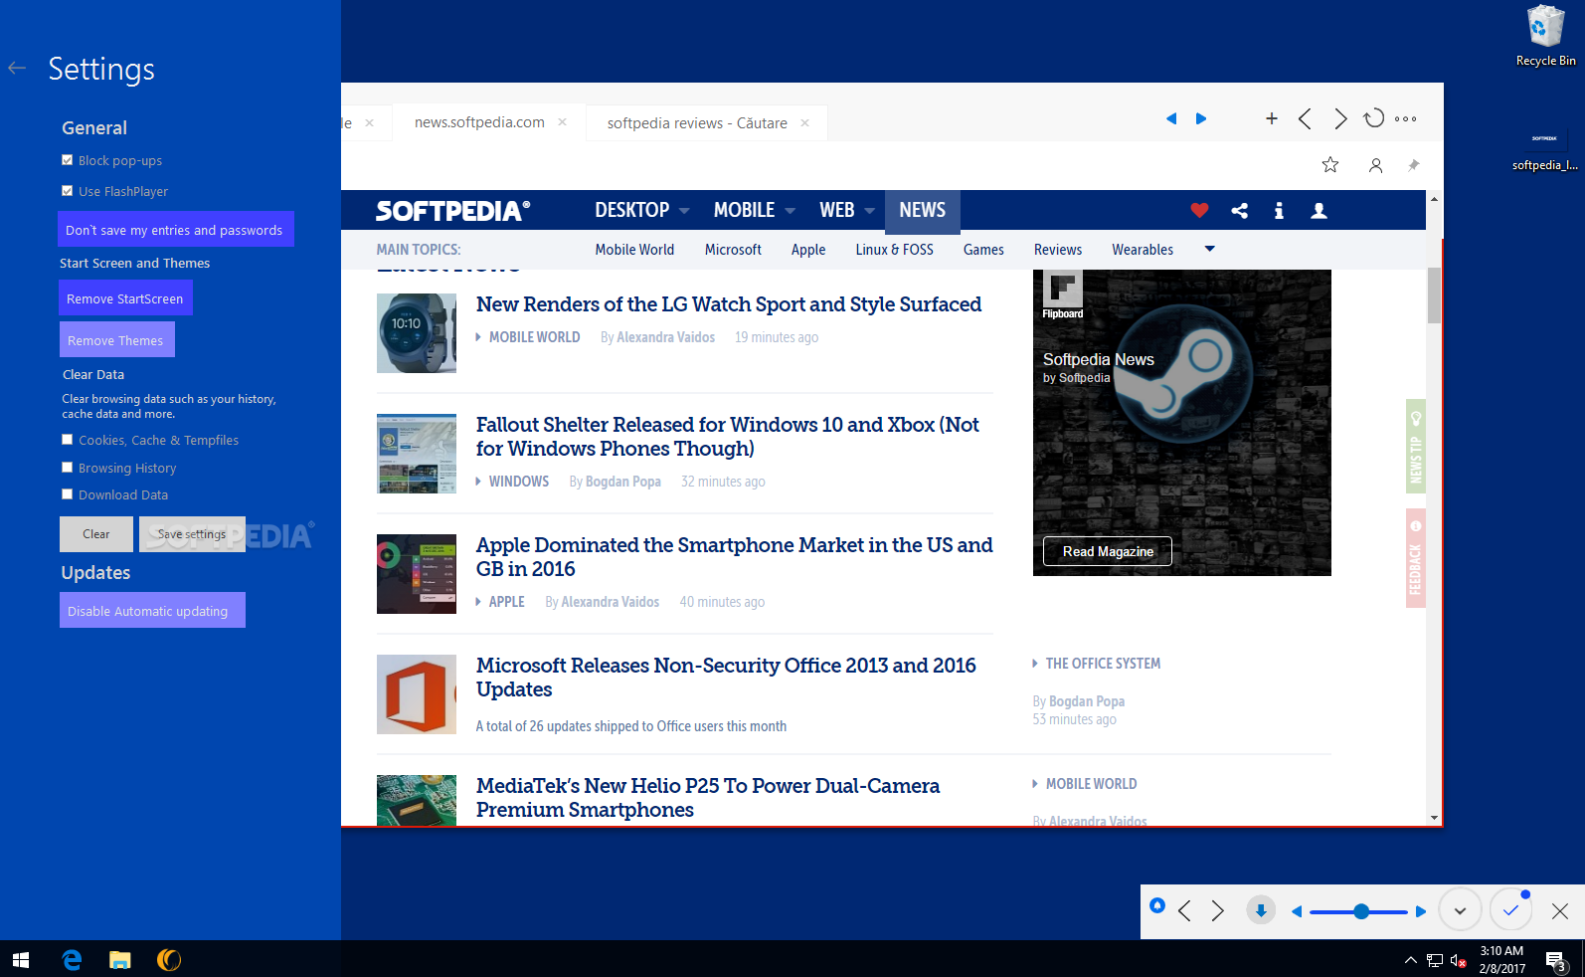
Task: Click Disable Automatic updating button
Action: tap(152, 610)
